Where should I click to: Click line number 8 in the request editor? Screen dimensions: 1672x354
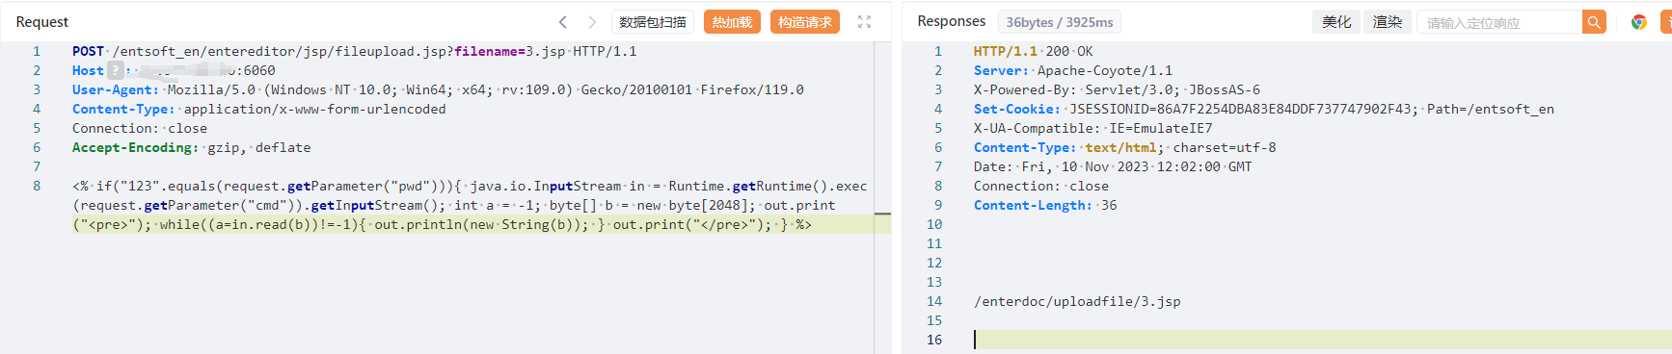(x=37, y=186)
